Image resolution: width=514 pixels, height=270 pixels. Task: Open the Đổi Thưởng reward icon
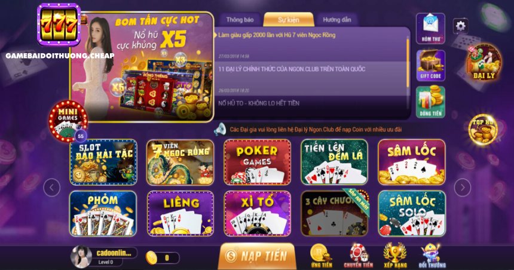(x=432, y=256)
